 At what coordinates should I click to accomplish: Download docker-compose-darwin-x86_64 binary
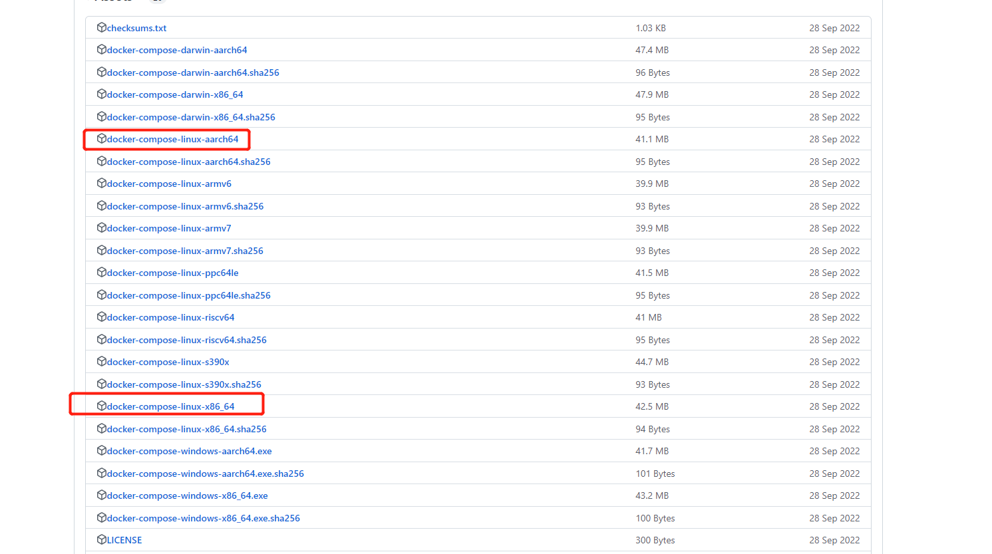(x=175, y=94)
